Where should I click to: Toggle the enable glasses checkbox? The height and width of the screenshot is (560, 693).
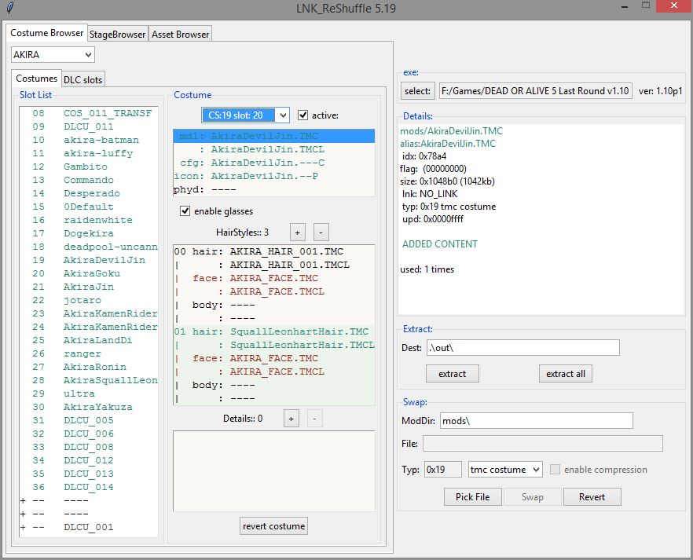point(185,211)
